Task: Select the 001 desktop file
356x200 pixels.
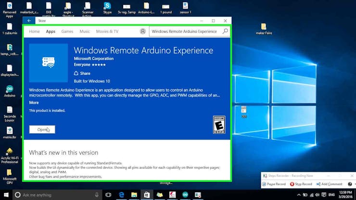Action: point(244,112)
